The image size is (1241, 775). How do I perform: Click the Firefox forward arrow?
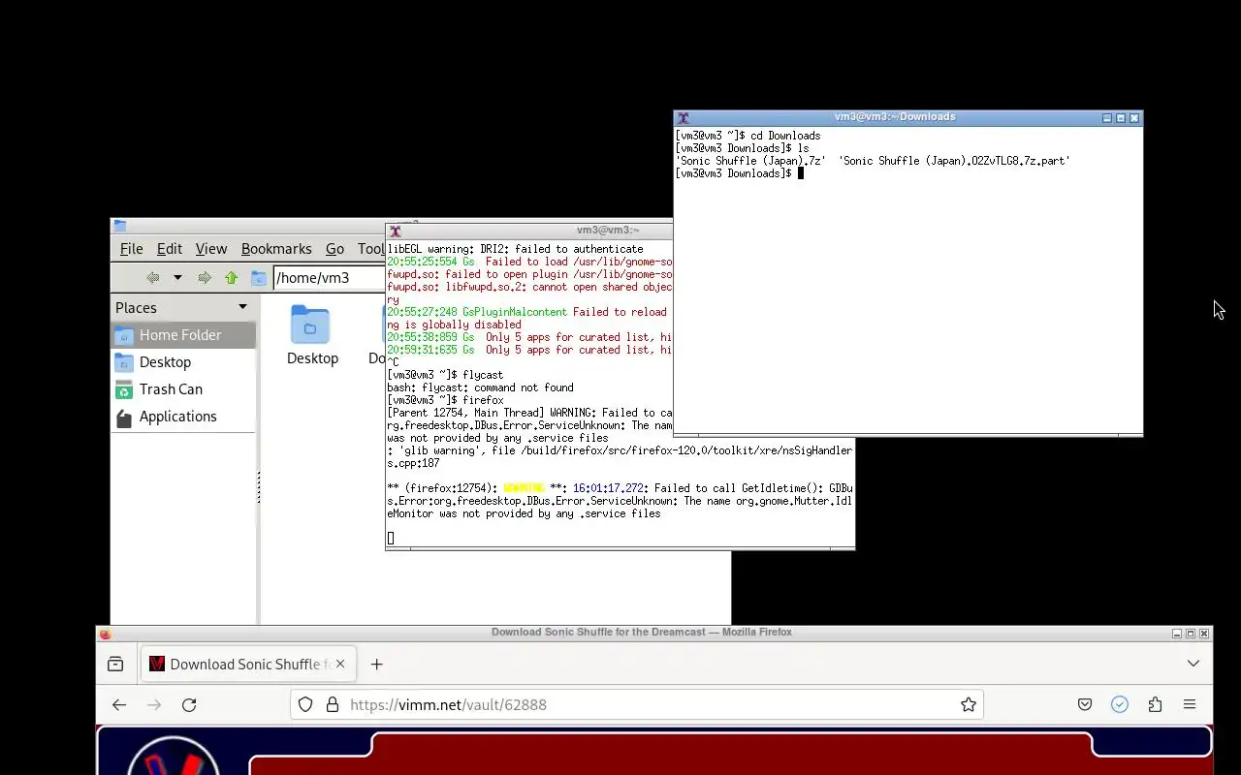(154, 705)
